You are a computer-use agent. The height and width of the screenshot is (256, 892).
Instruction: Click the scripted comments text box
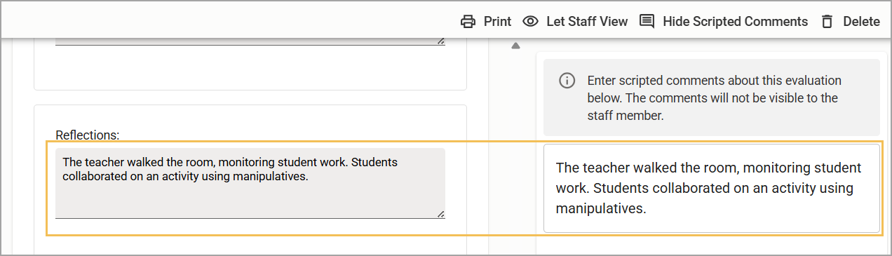tap(711, 188)
